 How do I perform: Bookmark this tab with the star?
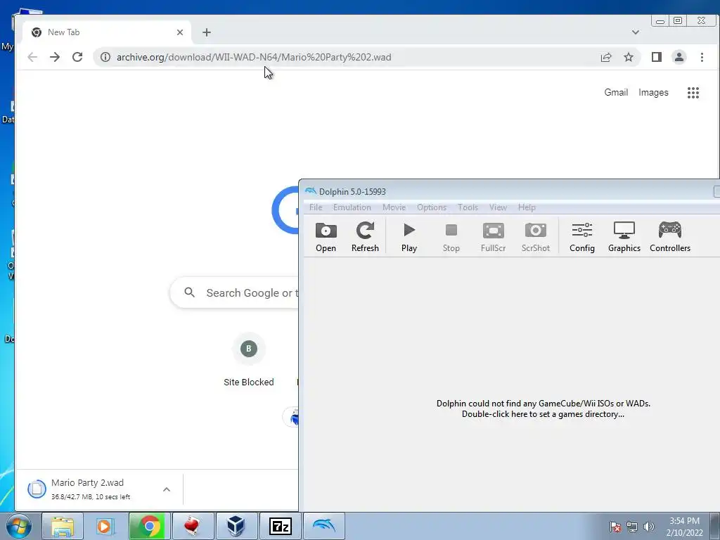click(629, 57)
